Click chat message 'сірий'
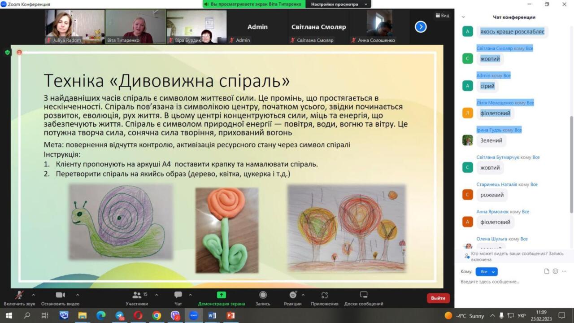574x323 pixels. point(487,86)
